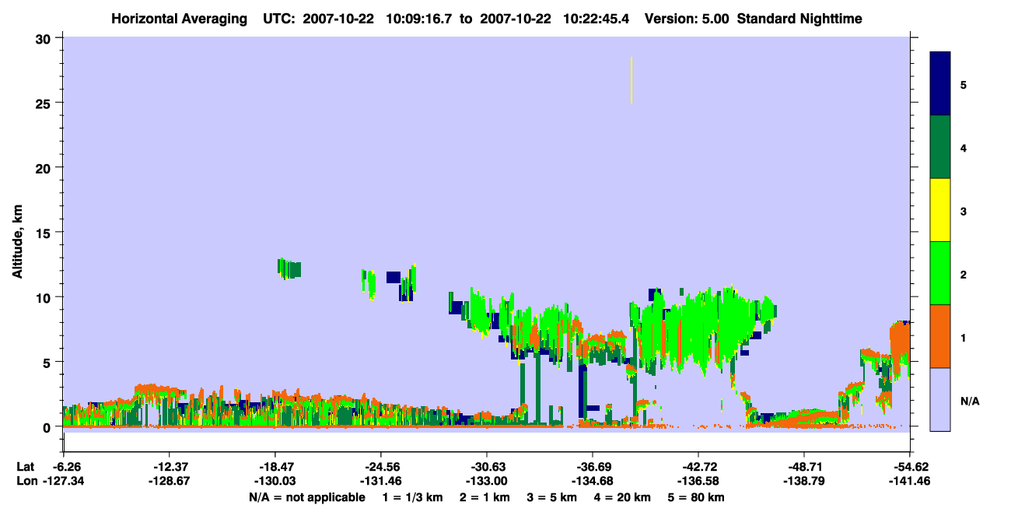
Task: Click longitude value -130.03
Action: pyautogui.click(x=275, y=482)
